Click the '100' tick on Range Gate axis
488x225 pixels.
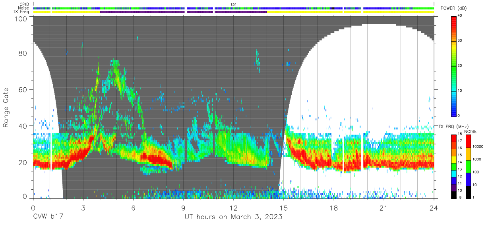[21, 18]
